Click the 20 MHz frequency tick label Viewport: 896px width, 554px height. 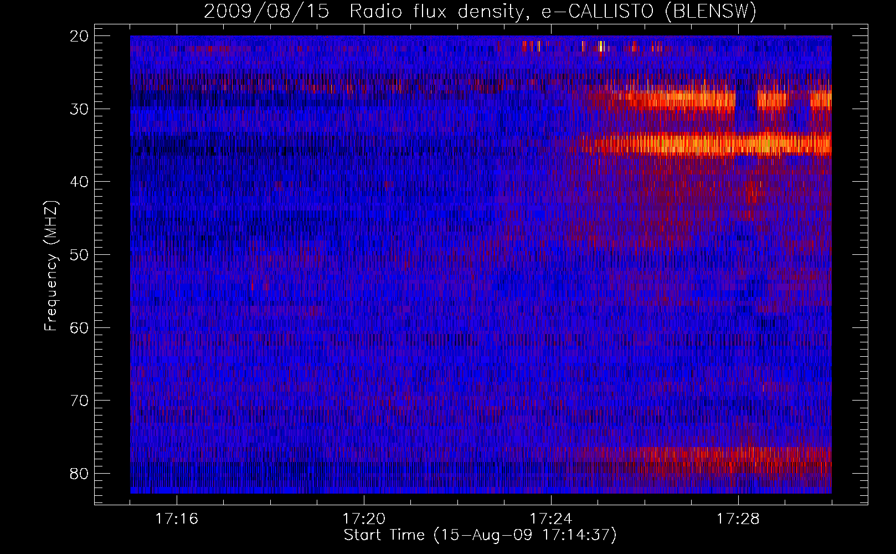80,36
